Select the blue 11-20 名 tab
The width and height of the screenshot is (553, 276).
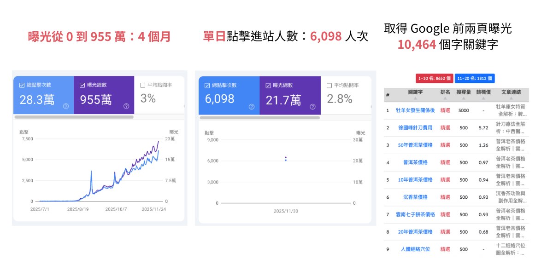point(475,79)
